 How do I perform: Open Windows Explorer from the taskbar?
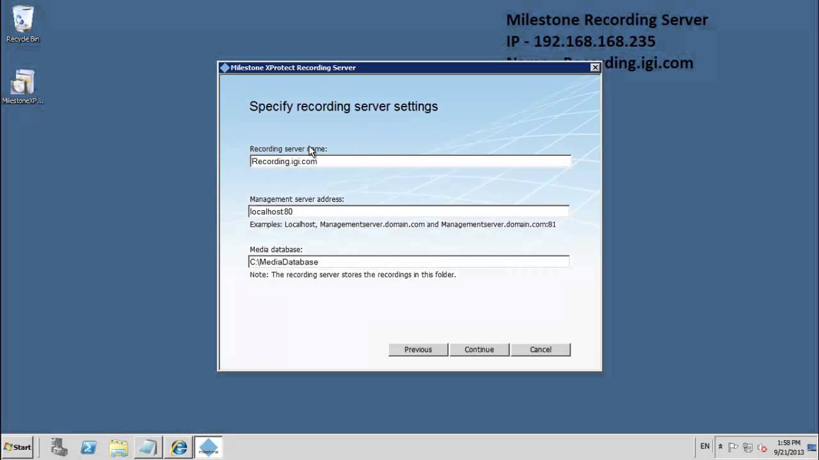point(119,447)
